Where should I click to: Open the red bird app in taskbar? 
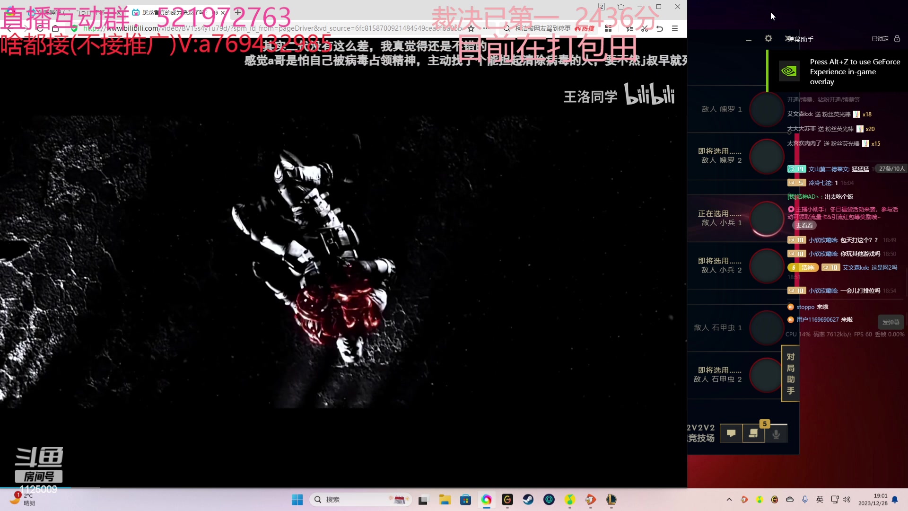590,500
